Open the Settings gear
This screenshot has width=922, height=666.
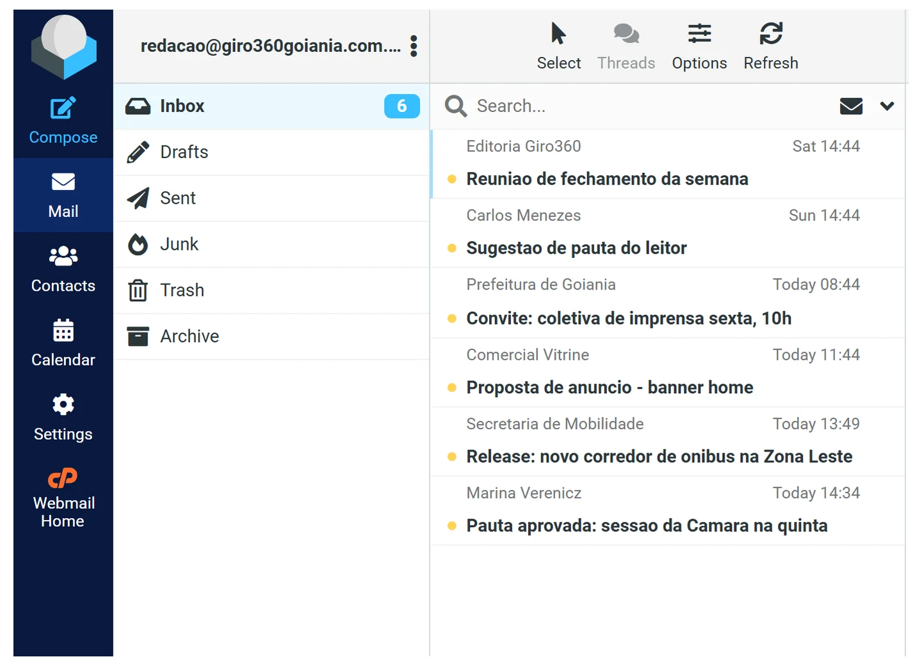tap(63, 418)
